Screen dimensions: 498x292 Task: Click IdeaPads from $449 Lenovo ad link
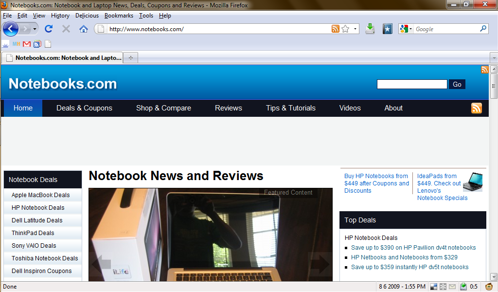[x=442, y=187]
